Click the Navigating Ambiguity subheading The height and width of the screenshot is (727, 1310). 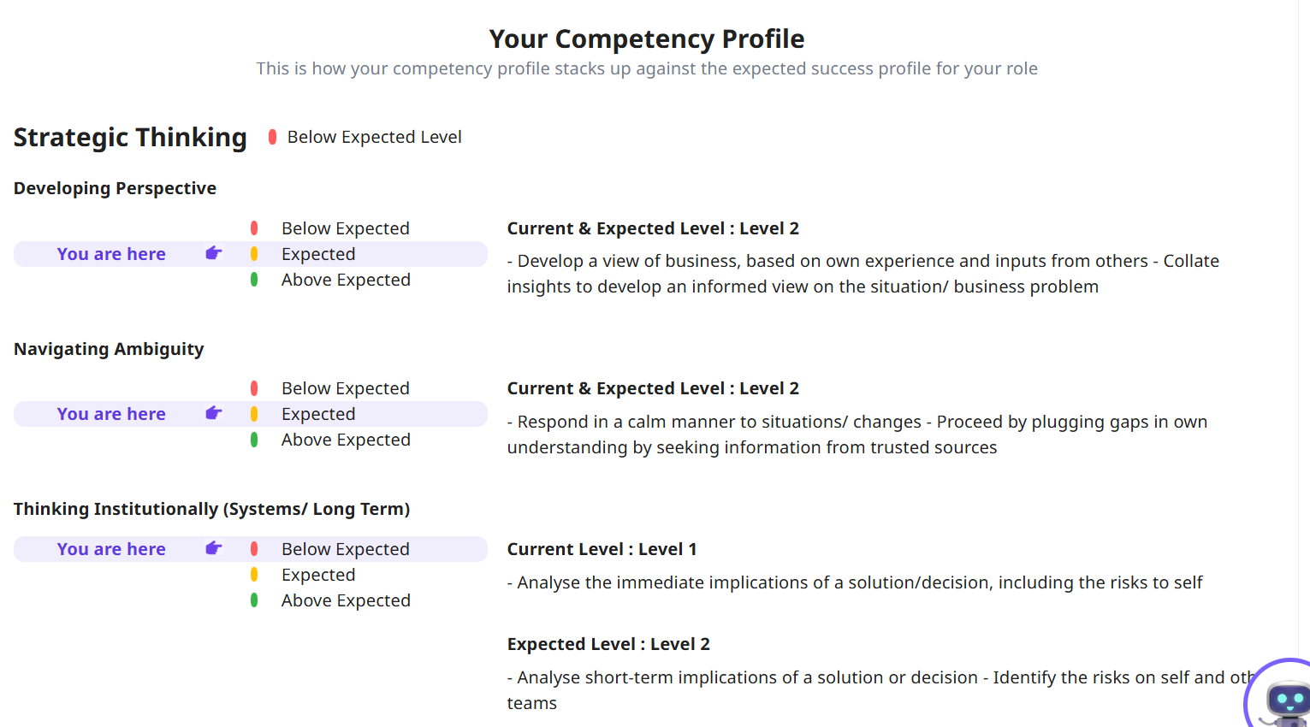pyautogui.click(x=109, y=349)
